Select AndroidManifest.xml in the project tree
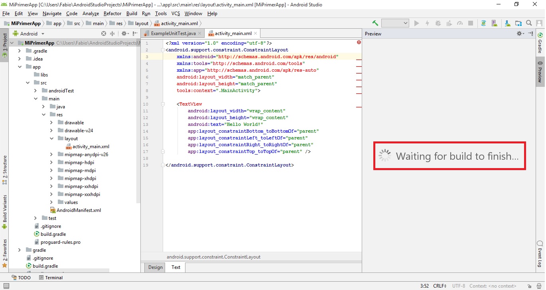 pos(76,210)
